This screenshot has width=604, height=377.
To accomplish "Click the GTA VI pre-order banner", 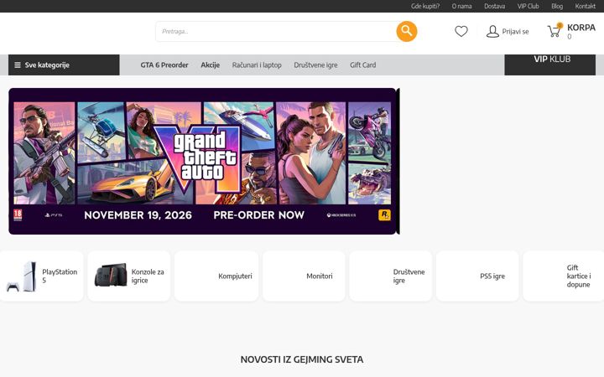I will coord(204,161).
